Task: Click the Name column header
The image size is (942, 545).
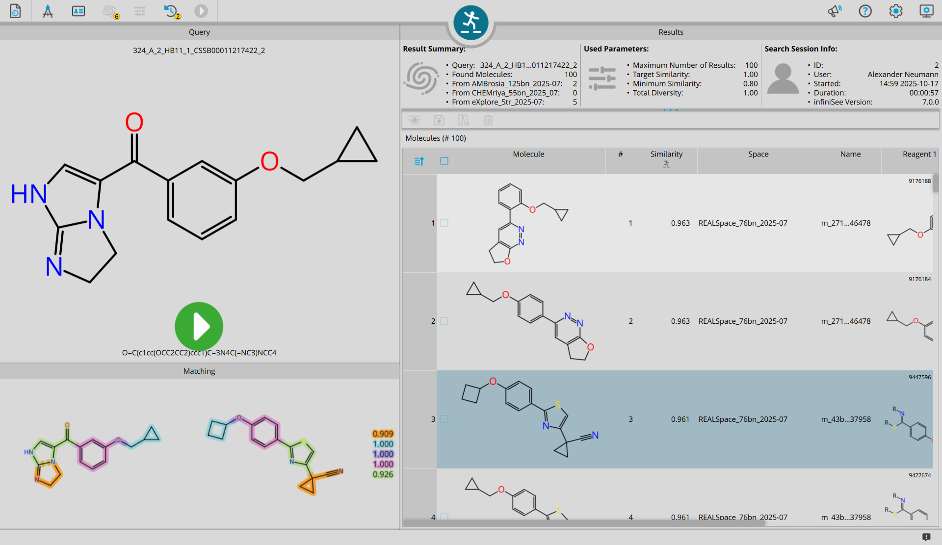Action: pyautogui.click(x=850, y=154)
